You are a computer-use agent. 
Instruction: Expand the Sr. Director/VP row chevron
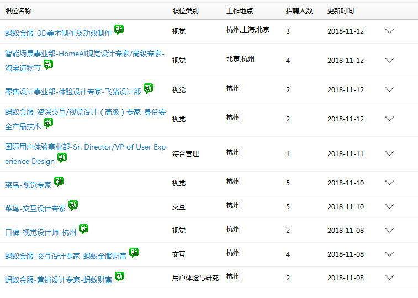389,153
